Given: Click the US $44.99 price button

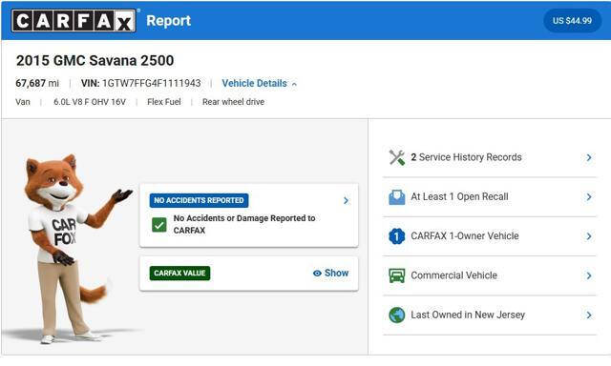Looking at the screenshot, I should pos(572,21).
